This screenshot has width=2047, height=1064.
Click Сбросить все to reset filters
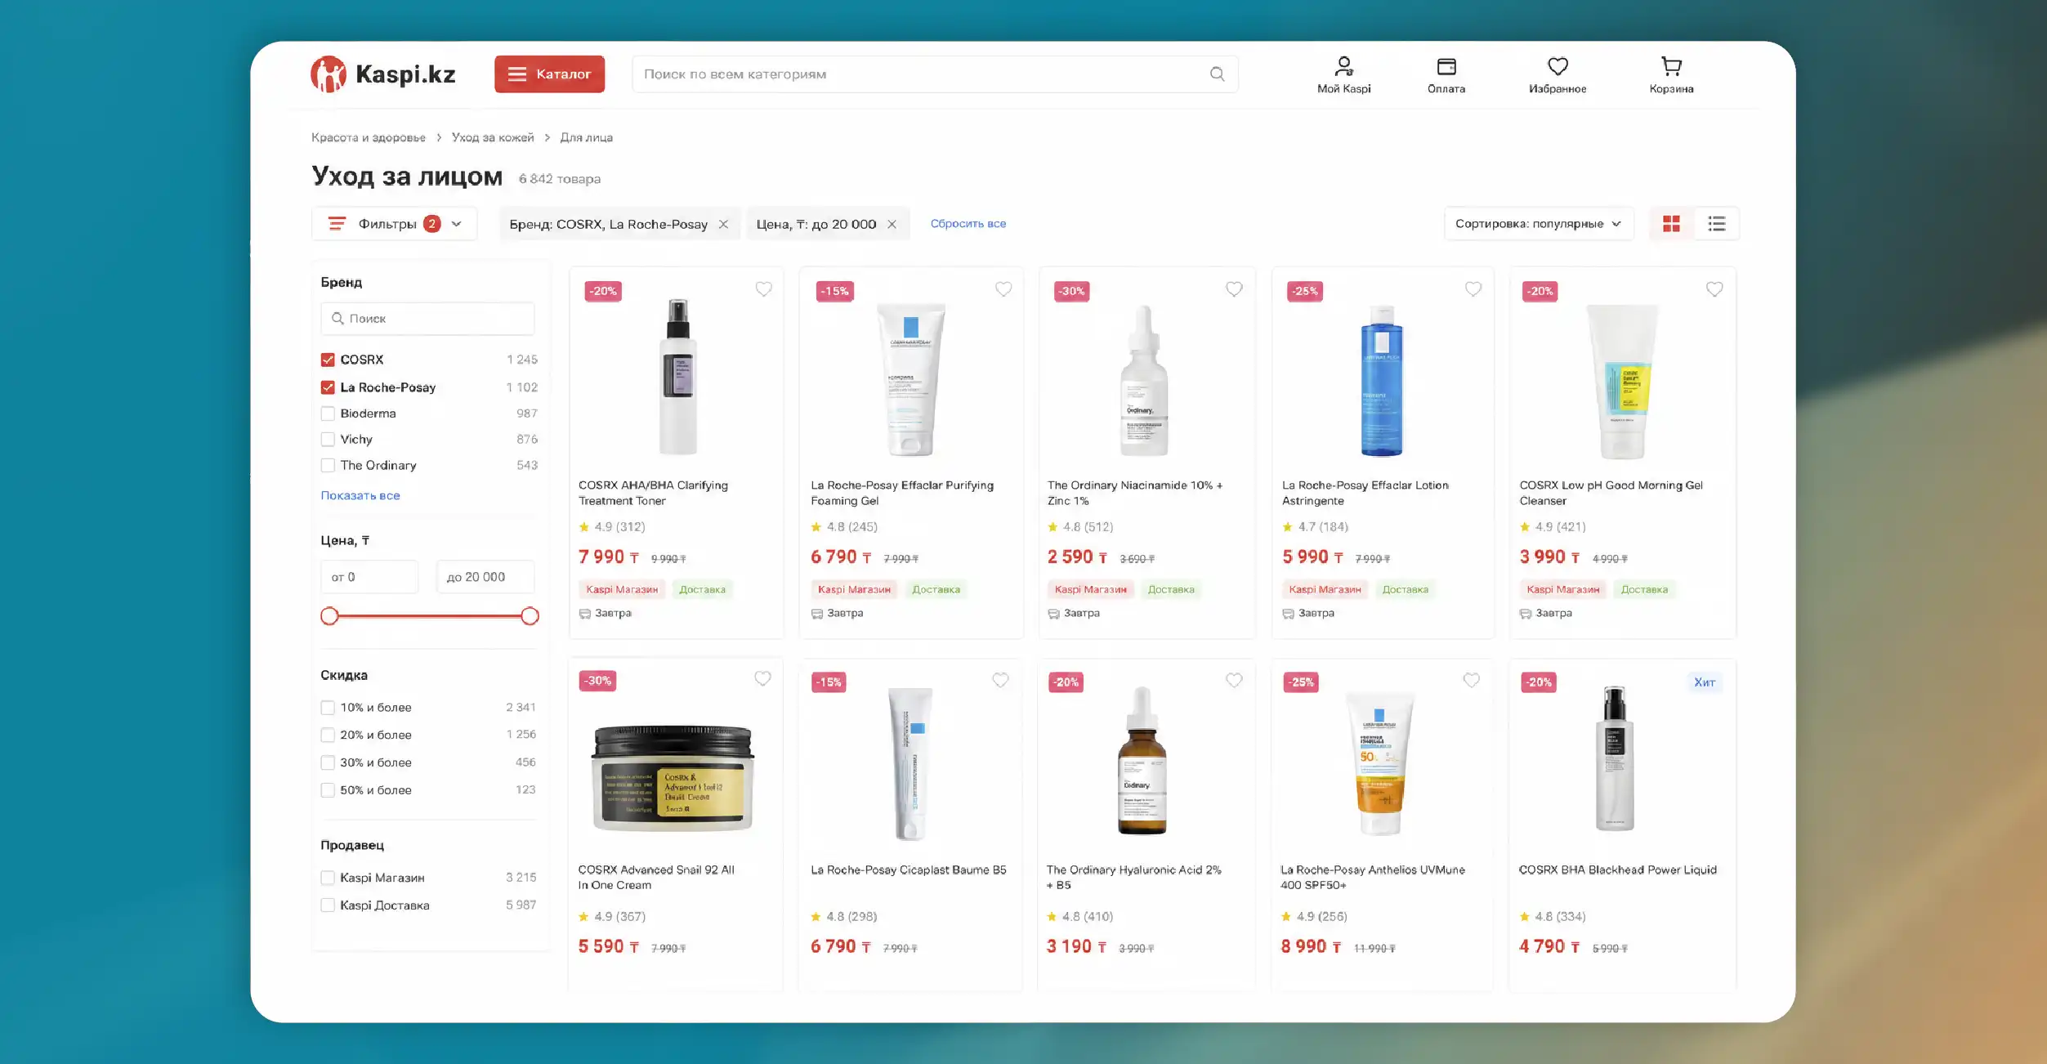coord(968,224)
